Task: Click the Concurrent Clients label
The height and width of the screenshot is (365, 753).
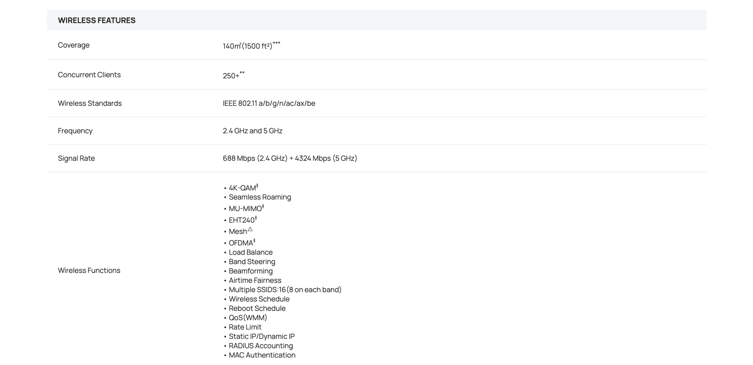Action: coord(89,75)
